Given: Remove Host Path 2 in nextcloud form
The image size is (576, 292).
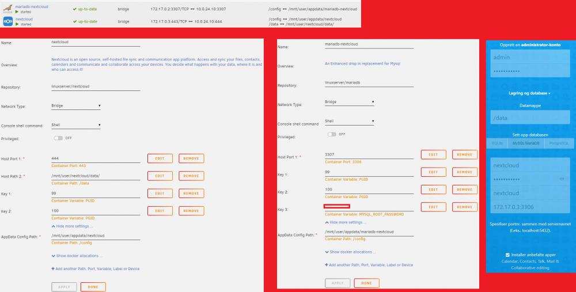Looking at the screenshot, I should tap(191, 176).
